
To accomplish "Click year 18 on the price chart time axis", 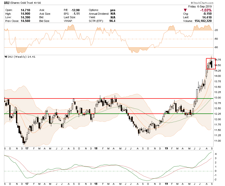I will [96, 149].
